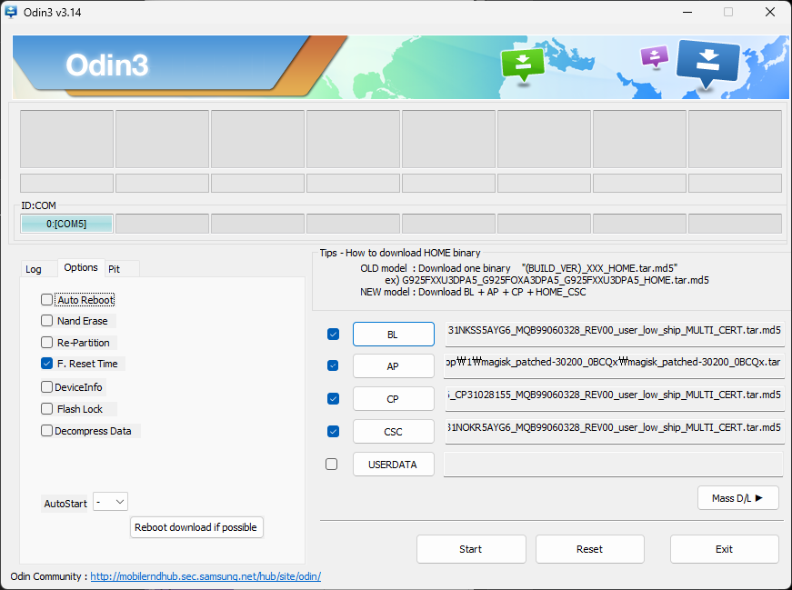Click the CP file button
792x590 pixels.
393,399
